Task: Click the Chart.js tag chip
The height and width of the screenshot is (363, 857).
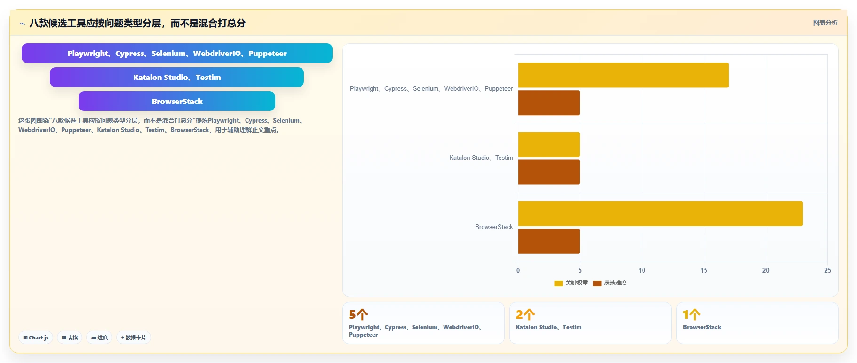Action: pyautogui.click(x=36, y=338)
